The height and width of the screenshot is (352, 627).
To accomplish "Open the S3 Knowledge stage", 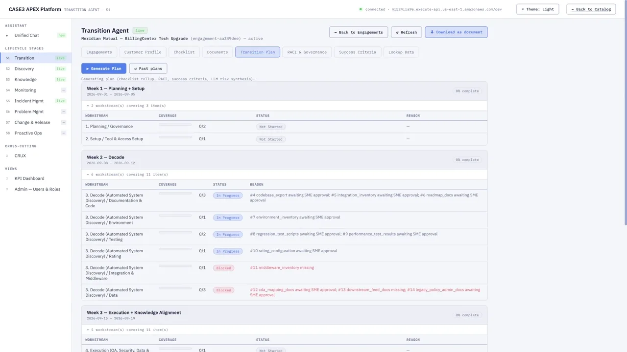I will tap(35, 79).
